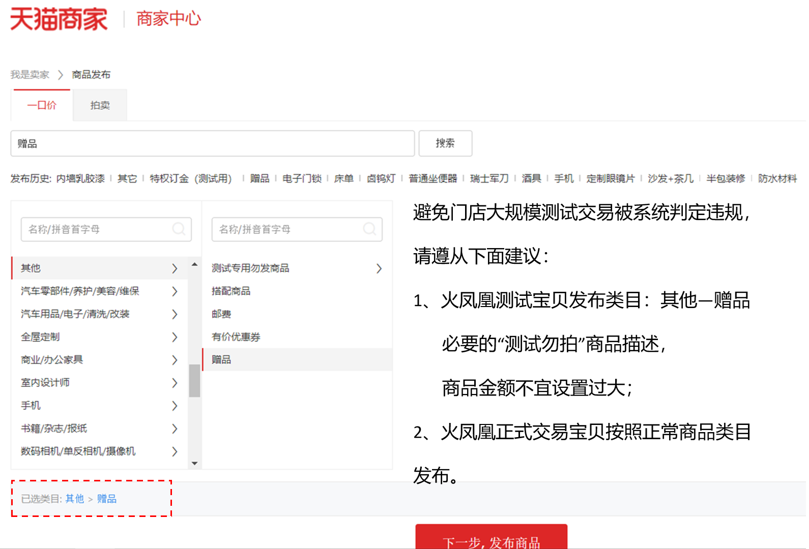Expand chevron of 汽车用品/电子/清洗/改装

pyautogui.click(x=175, y=314)
